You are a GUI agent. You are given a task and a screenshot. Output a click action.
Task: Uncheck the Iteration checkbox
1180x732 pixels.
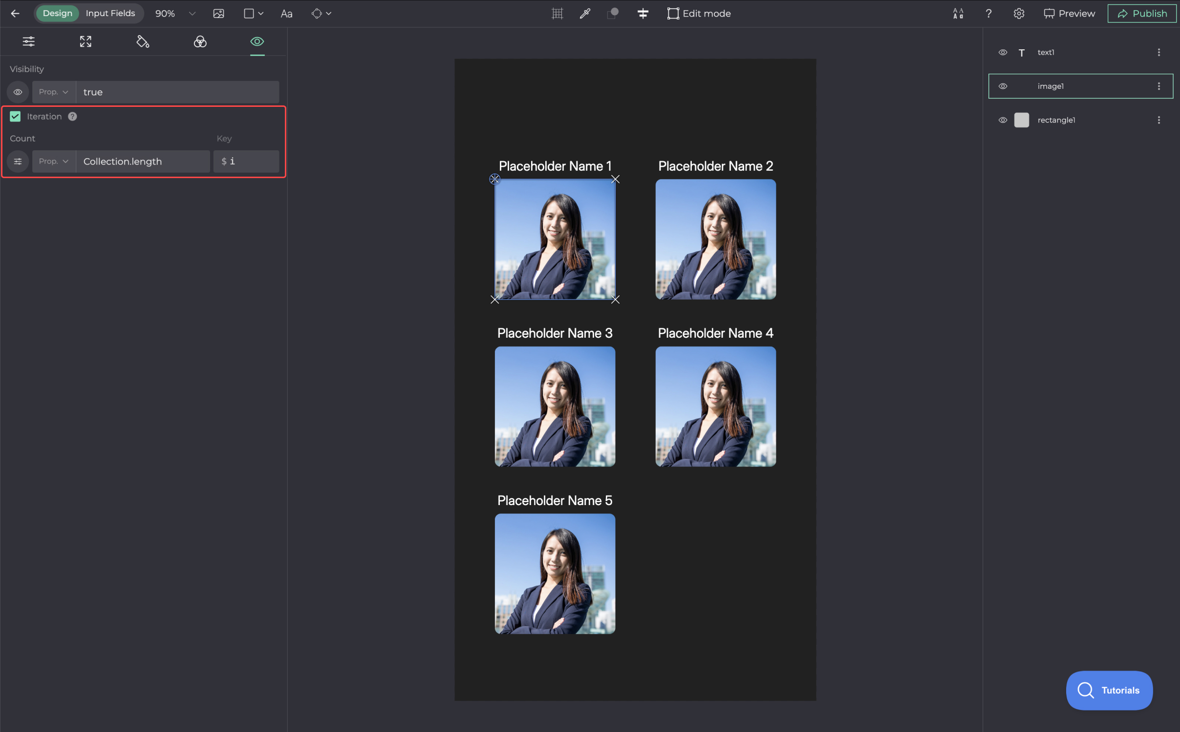tap(15, 116)
